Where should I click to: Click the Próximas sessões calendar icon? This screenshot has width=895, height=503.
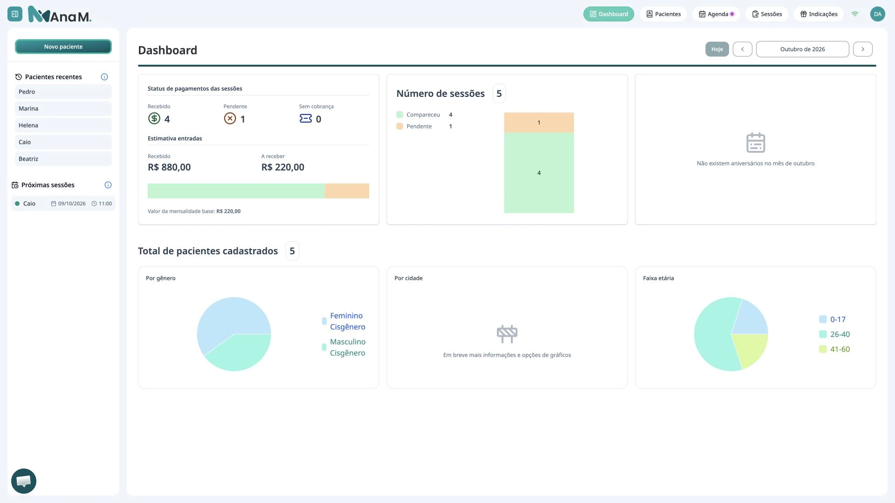point(15,185)
